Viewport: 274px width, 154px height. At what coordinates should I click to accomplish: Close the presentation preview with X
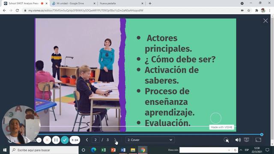pos(265,21)
